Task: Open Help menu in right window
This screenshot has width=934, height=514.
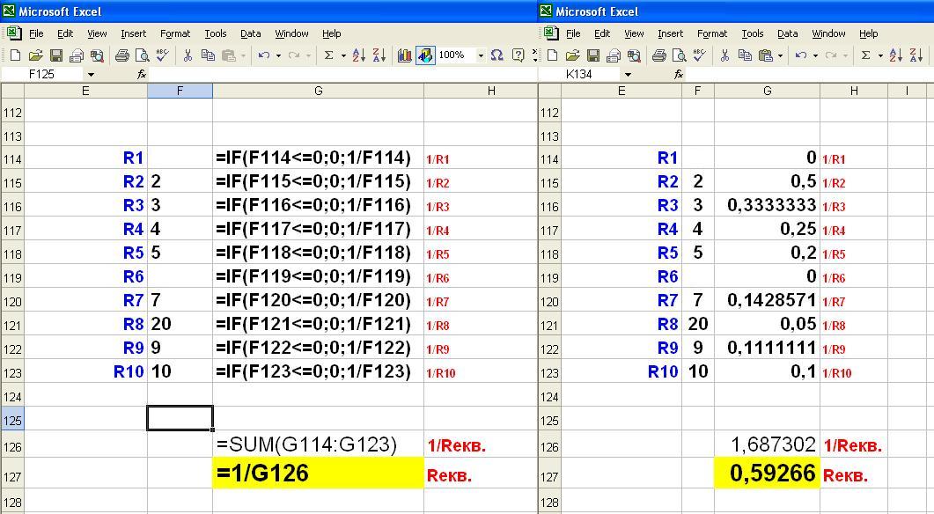Action: coord(869,34)
